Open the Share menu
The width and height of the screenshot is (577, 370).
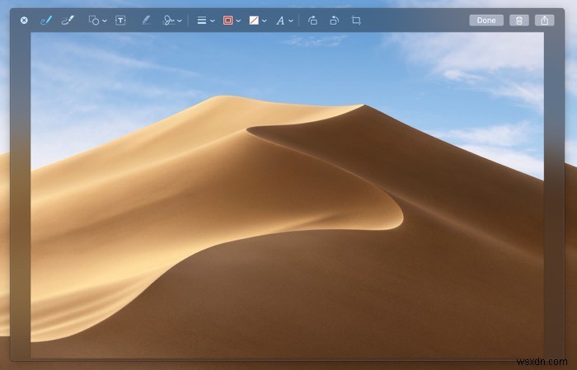point(544,21)
